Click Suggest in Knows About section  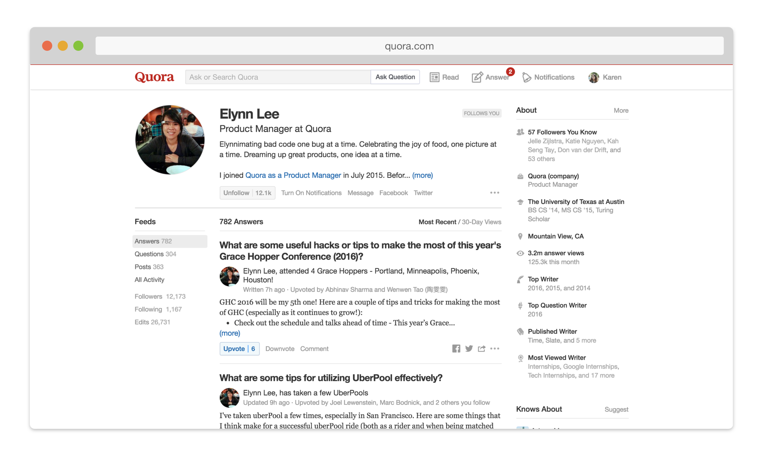[616, 409]
